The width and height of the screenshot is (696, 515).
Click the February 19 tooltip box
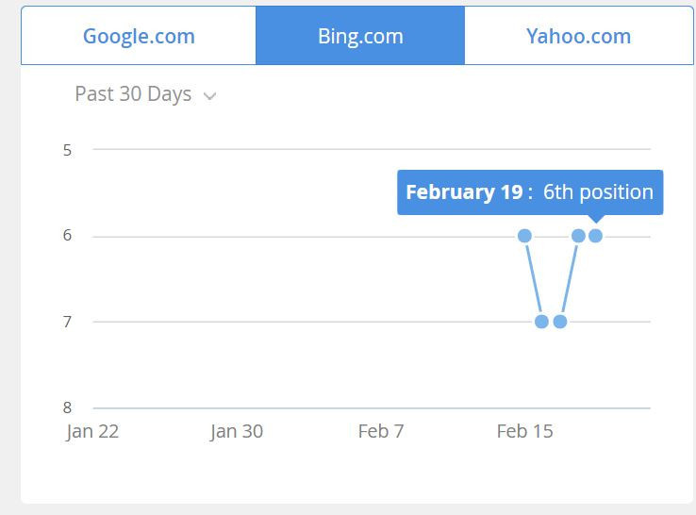click(x=529, y=192)
